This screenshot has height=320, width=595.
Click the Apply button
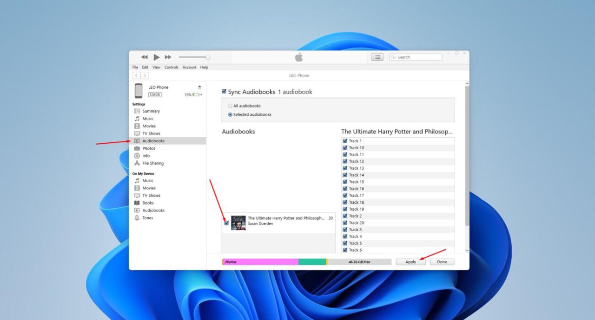[410, 262]
